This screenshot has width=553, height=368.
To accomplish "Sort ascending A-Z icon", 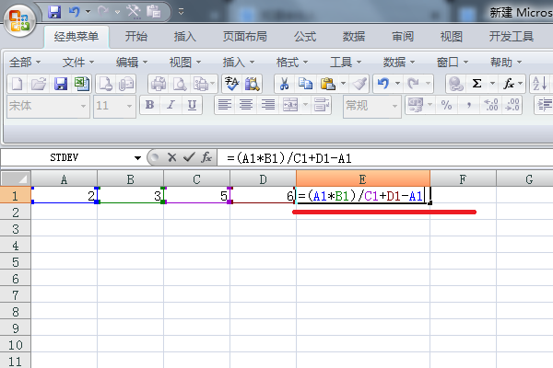I will point(539,84).
